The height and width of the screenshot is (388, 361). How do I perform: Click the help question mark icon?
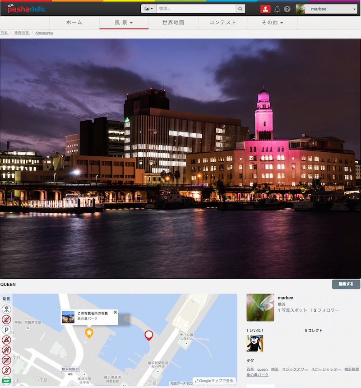[x=287, y=9]
